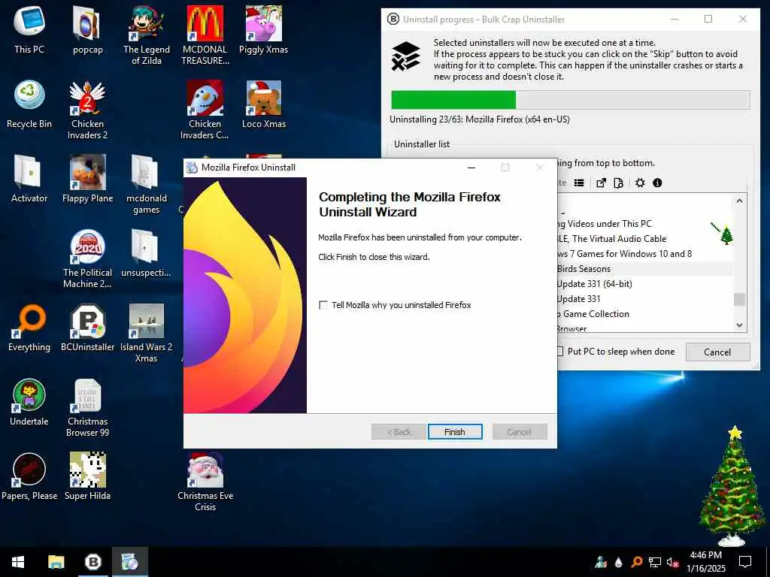The width and height of the screenshot is (770, 577).
Task: Click the open-external arrow icon in uninstaller toolbar
Action: pos(601,183)
